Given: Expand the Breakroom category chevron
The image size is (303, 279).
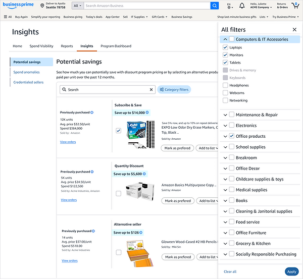Looking at the screenshot, I should pyautogui.click(x=225, y=158).
